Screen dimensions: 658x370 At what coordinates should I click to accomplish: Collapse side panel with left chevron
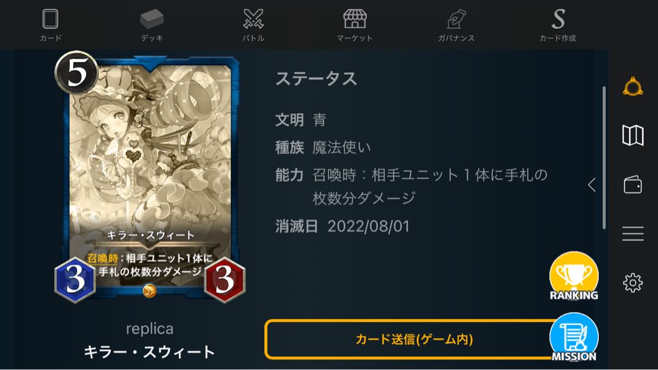tap(592, 184)
